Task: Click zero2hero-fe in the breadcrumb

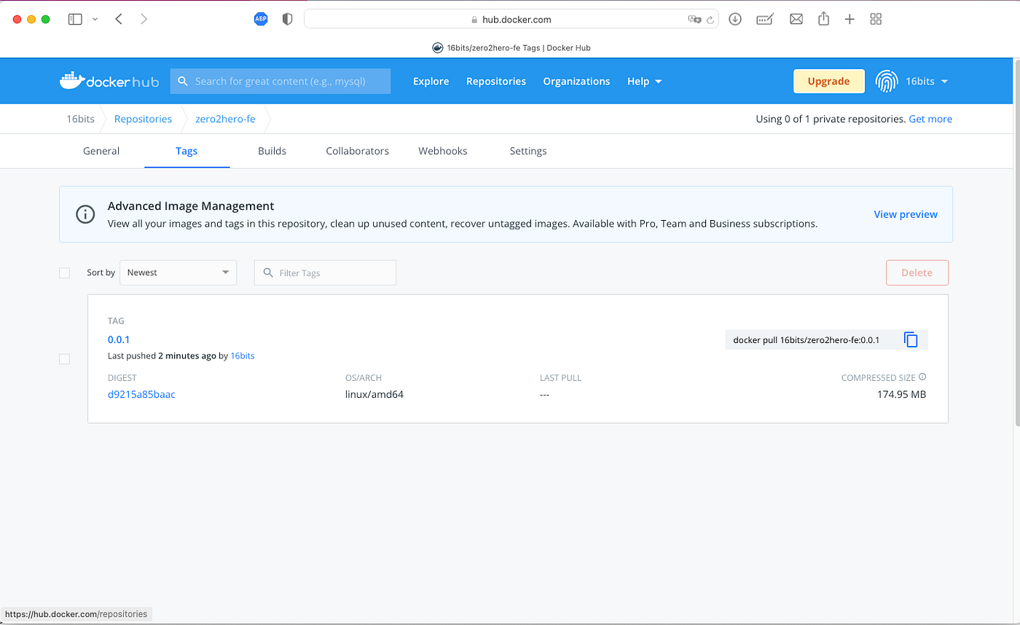Action: tap(225, 119)
